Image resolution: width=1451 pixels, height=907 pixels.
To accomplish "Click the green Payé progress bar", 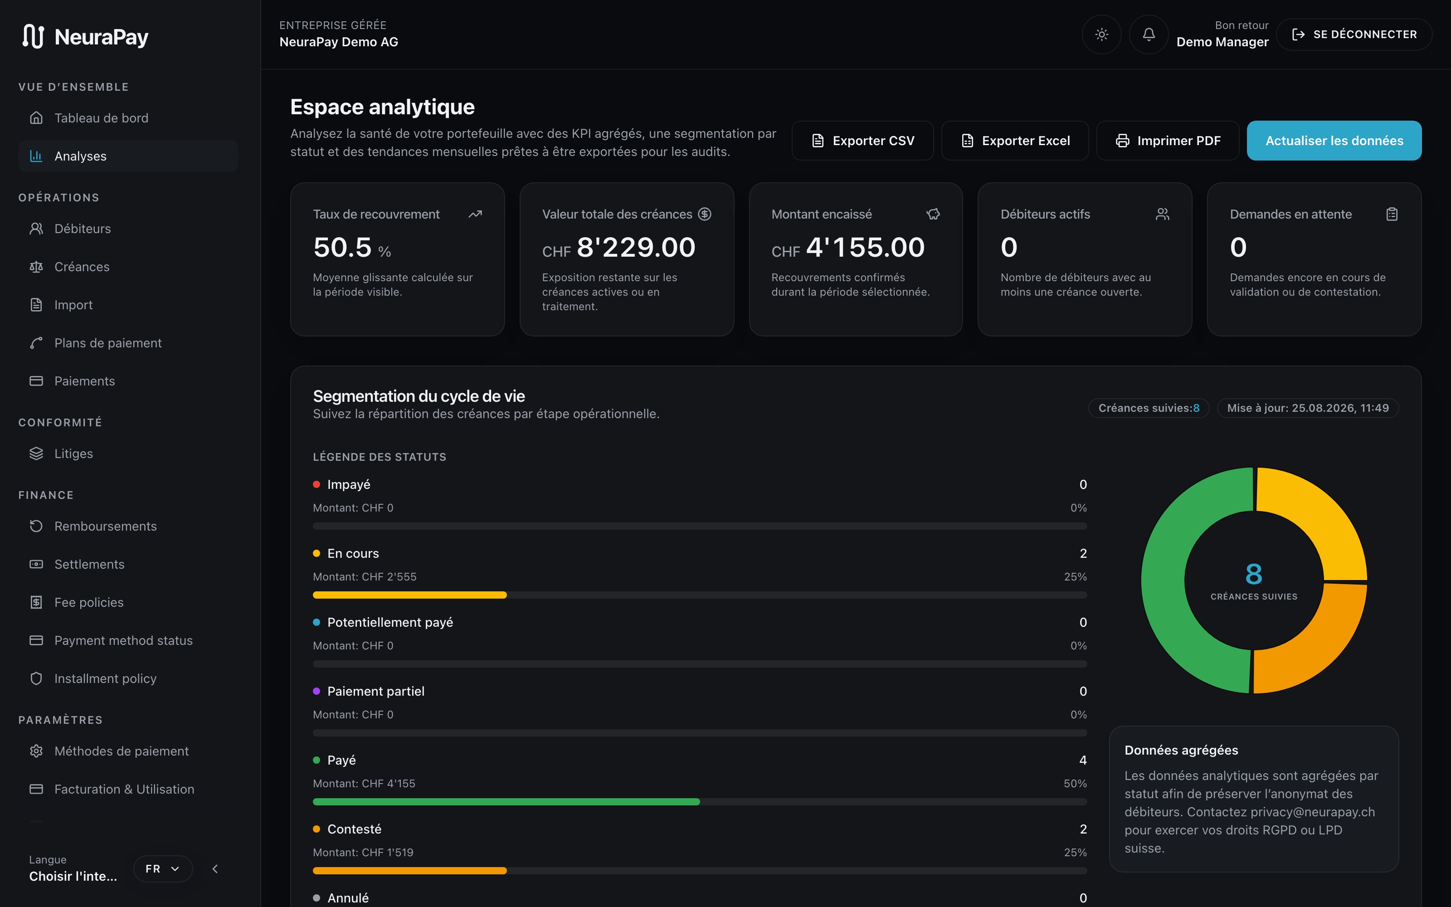I will pos(506,802).
